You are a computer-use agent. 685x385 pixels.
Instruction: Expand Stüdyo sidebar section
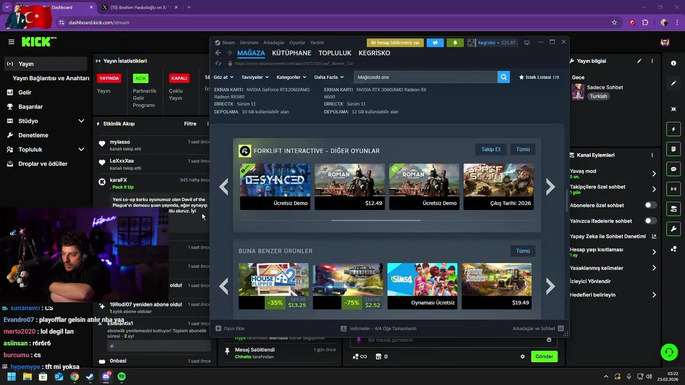(x=81, y=121)
